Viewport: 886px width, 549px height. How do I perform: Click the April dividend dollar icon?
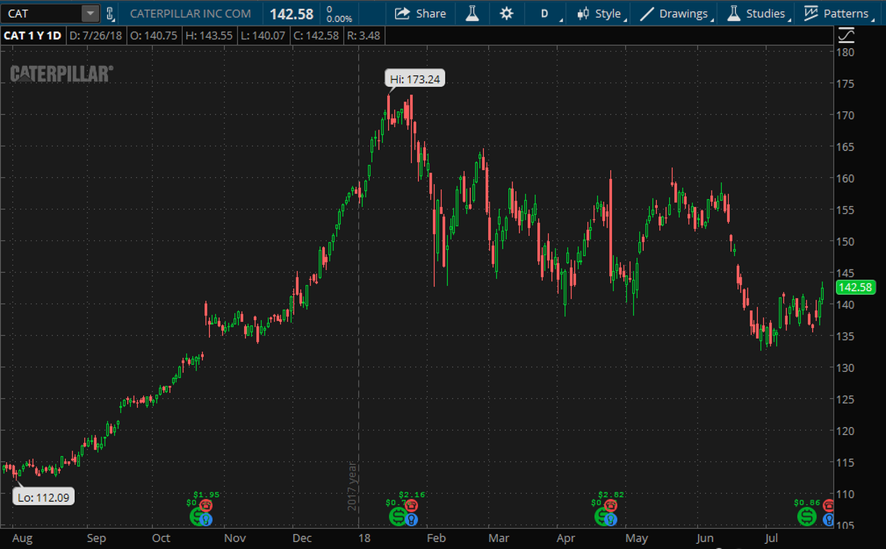tap(602, 517)
